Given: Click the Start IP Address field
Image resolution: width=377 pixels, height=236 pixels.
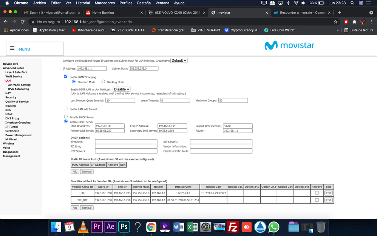Looking at the screenshot, I should tap(110, 126).
